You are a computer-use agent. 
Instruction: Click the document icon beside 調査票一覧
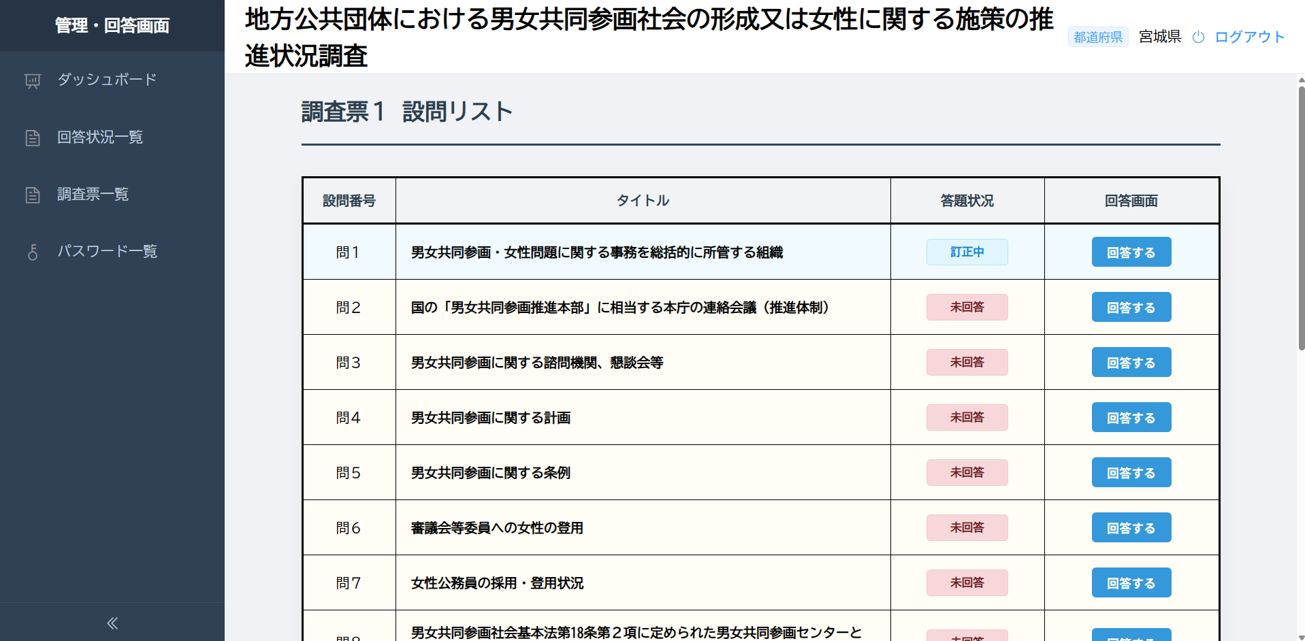[33, 195]
